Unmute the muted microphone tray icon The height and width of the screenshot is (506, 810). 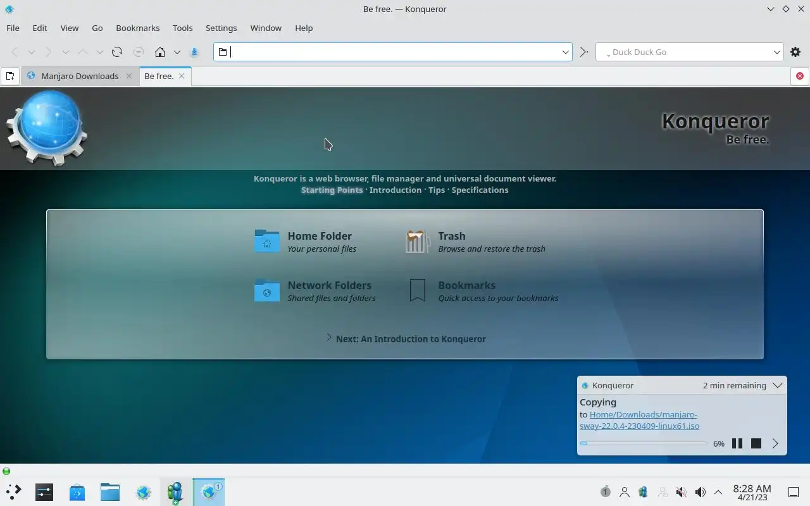(682, 492)
